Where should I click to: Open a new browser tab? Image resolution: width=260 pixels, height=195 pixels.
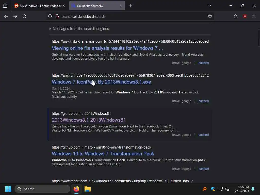[131, 6]
